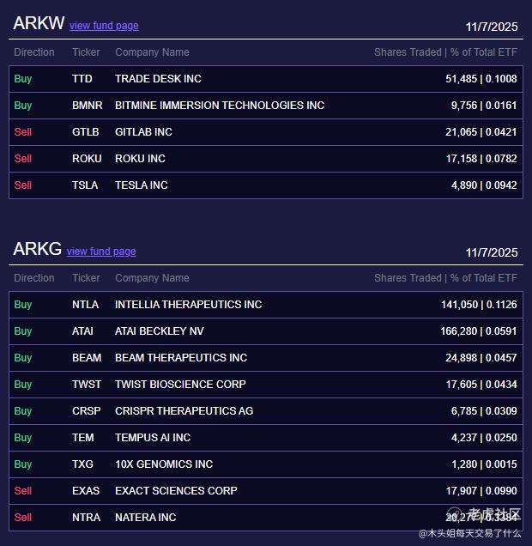The height and width of the screenshot is (546, 532).
Task: Click the BMNR ticker in ARKW table
Action: coord(88,106)
